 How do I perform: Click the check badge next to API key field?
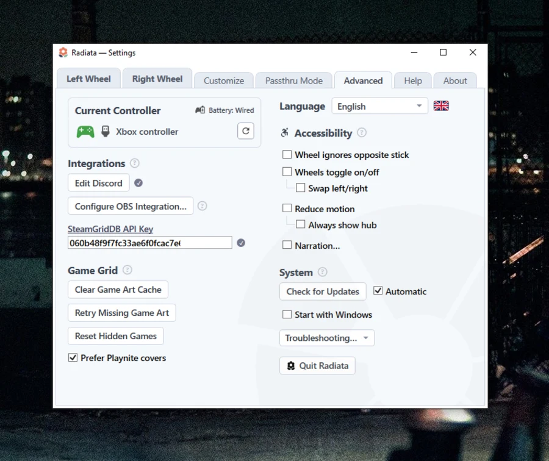[x=241, y=243]
